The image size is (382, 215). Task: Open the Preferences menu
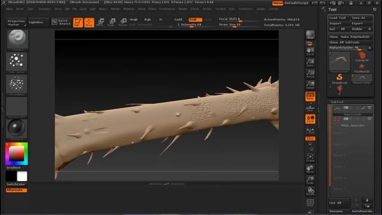(167, 9)
